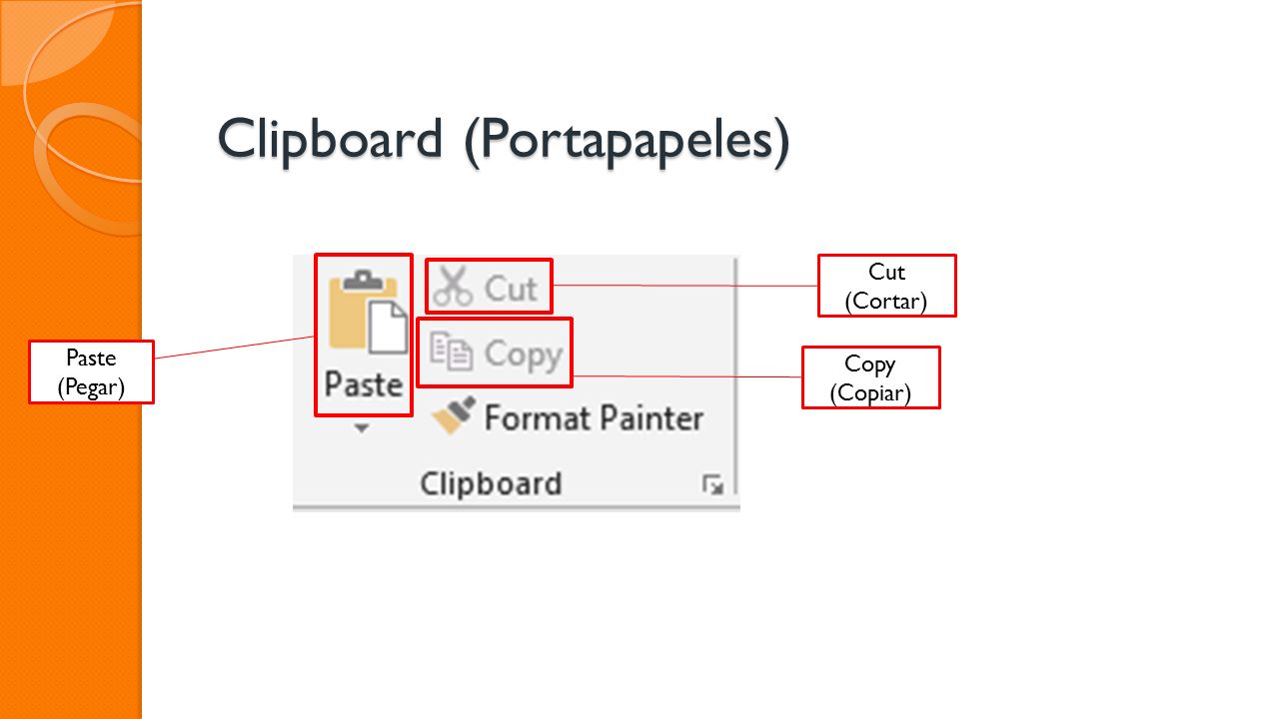Expand the dropdown arrow under Paste
The width and height of the screenshot is (1279, 719).
coord(363,427)
